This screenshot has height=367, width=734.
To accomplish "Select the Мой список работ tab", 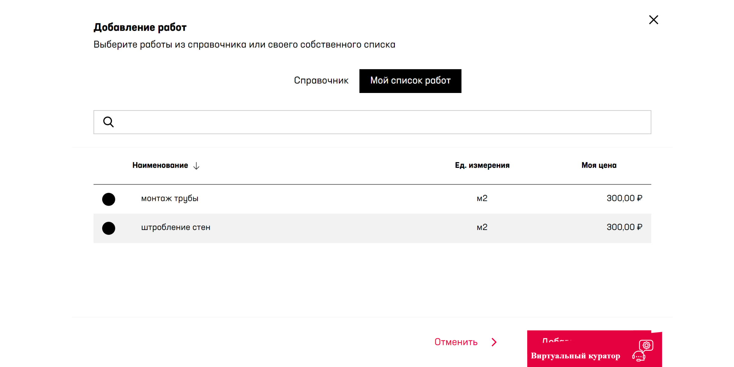I will 410,81.
